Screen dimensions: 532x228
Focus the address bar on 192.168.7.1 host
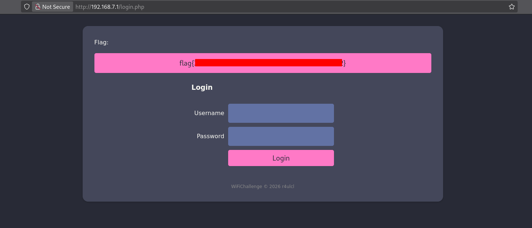click(105, 7)
